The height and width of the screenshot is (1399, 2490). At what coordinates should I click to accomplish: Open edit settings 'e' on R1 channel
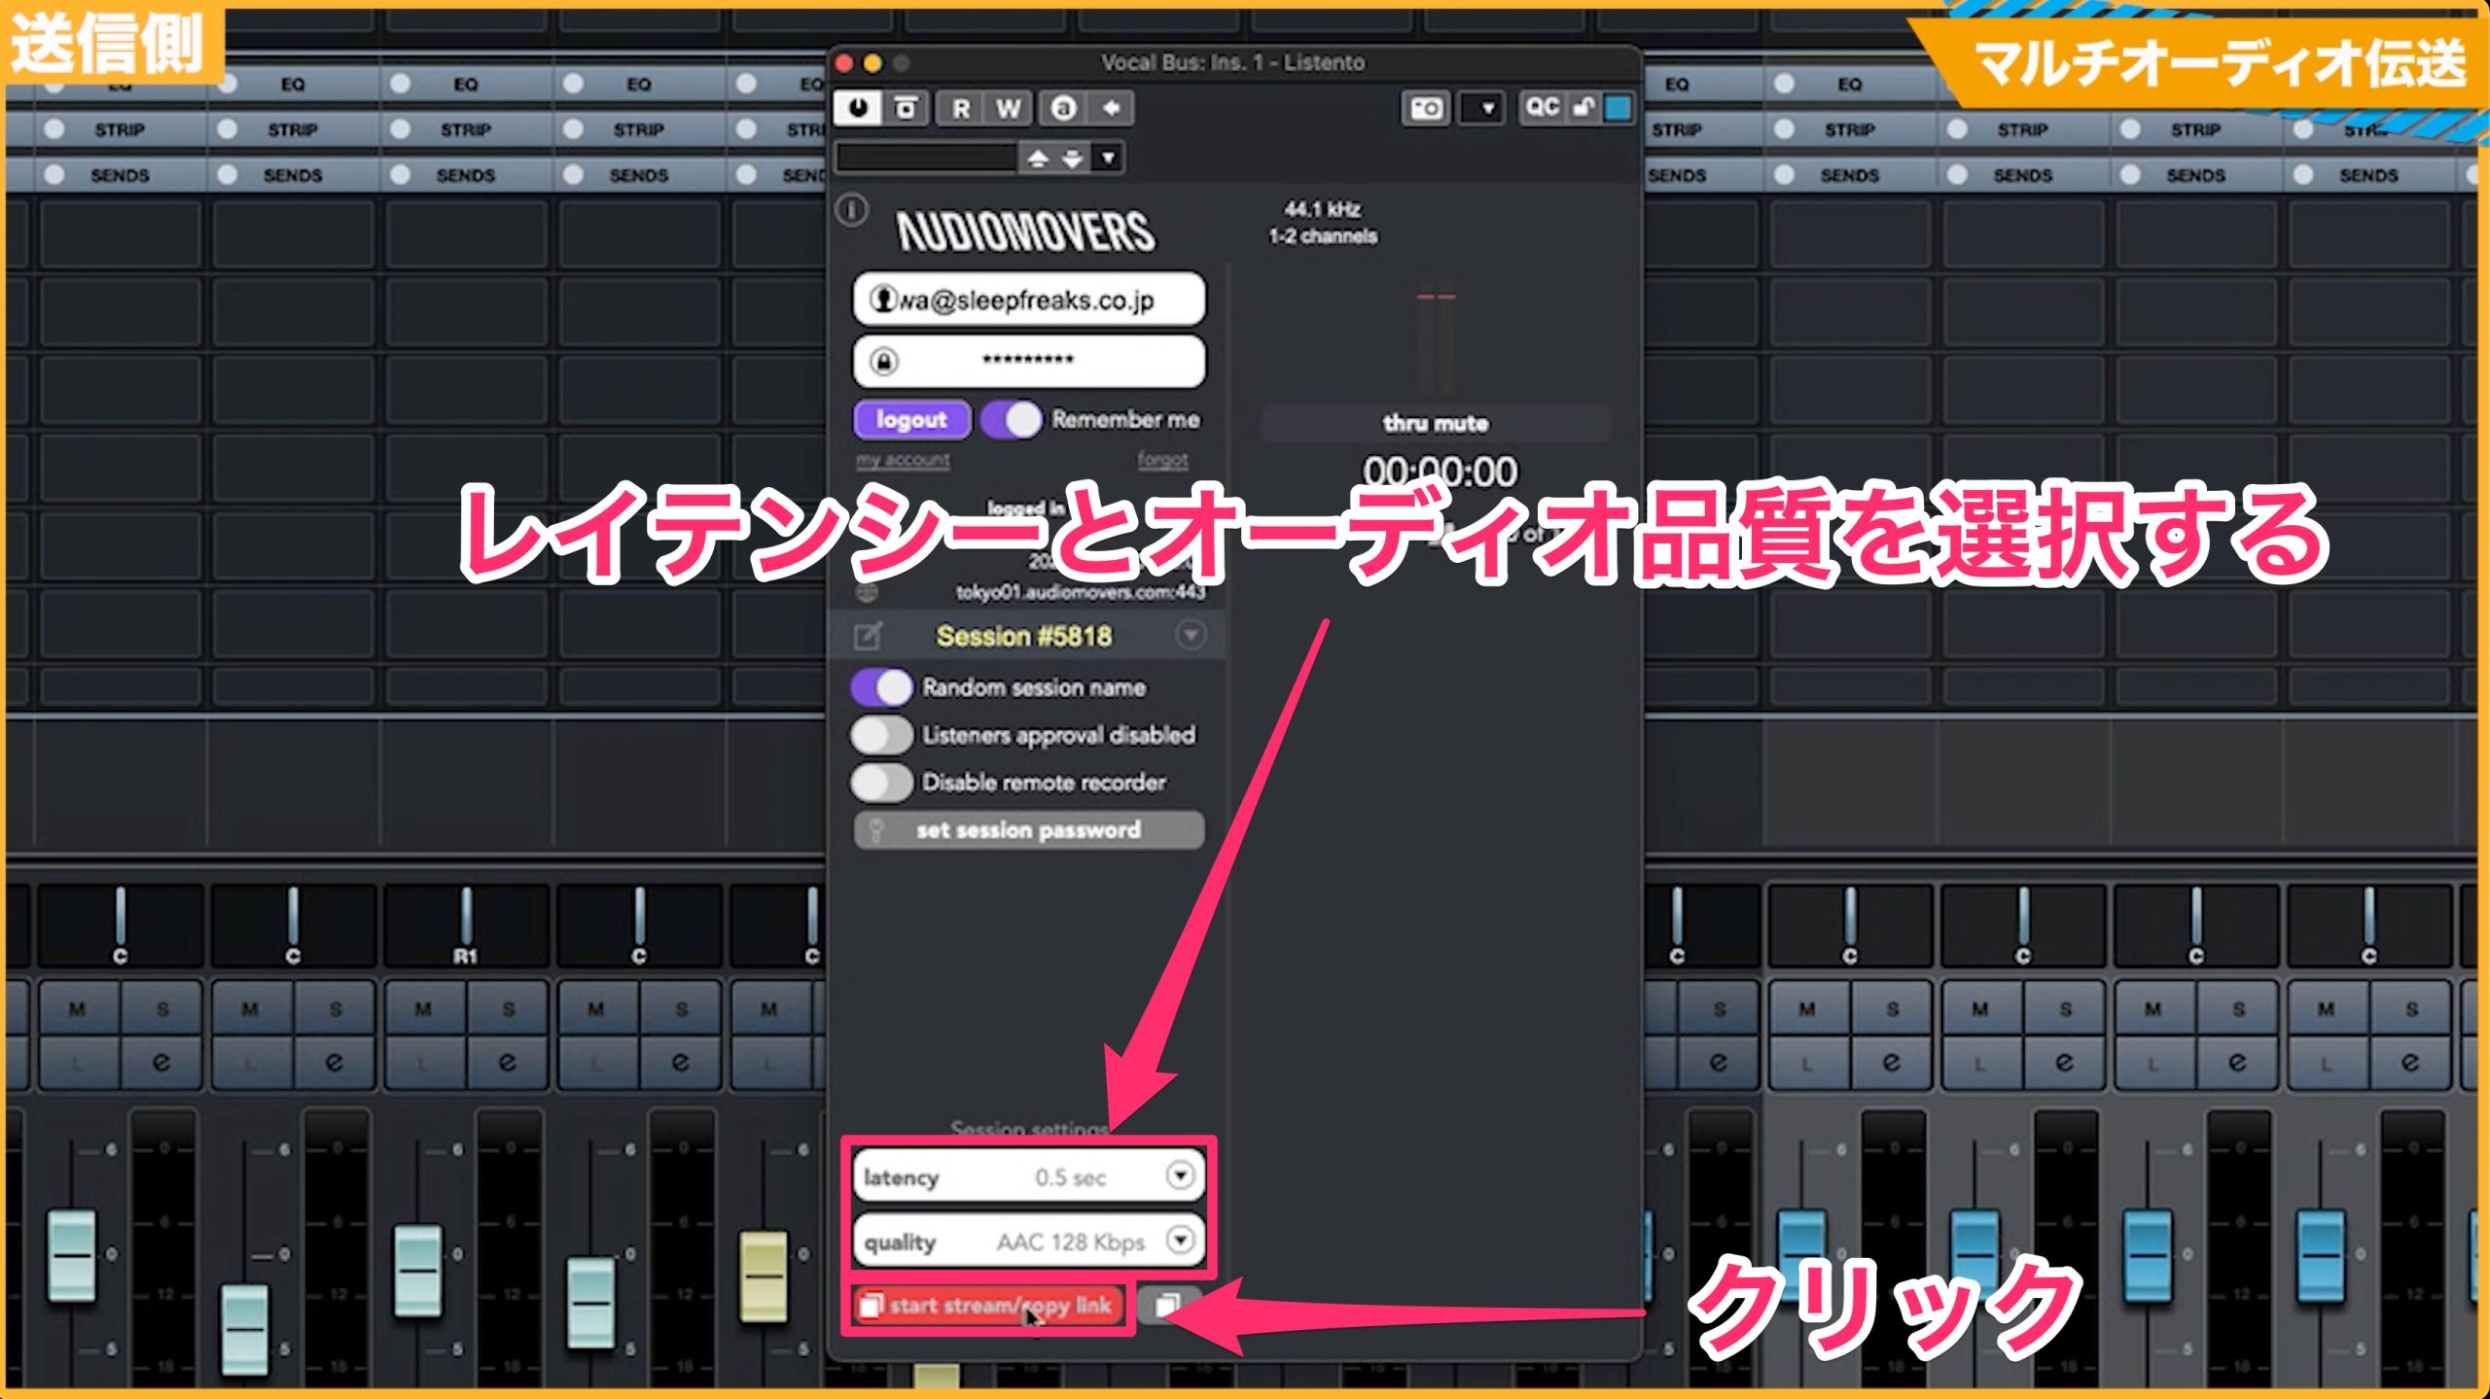tap(508, 1063)
